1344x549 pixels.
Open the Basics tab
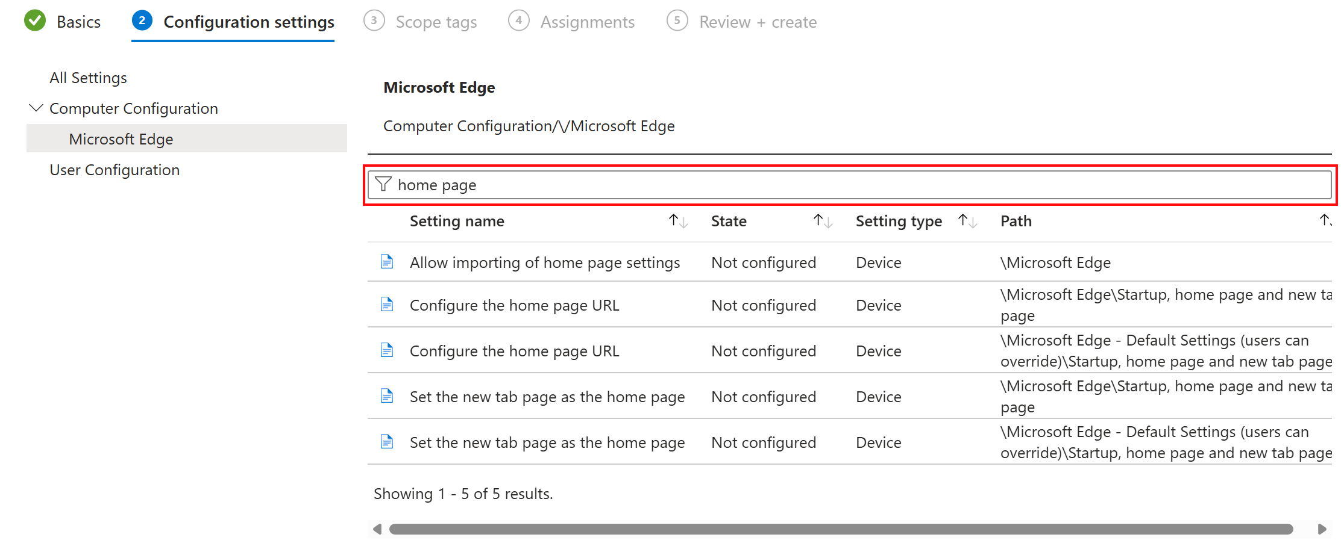coord(78,22)
